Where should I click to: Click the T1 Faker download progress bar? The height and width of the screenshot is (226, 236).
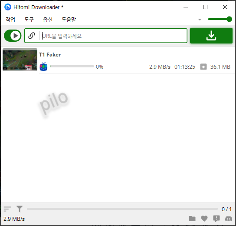click(72, 66)
